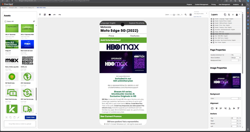Click the lock icon in Layers header
This screenshot has width=250, height=132.
pos(237,15)
